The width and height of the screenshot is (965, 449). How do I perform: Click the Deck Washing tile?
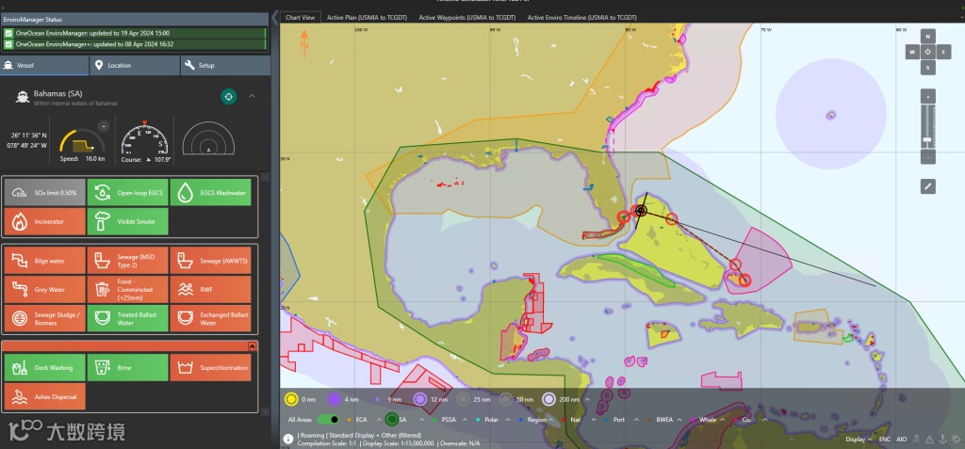point(44,367)
